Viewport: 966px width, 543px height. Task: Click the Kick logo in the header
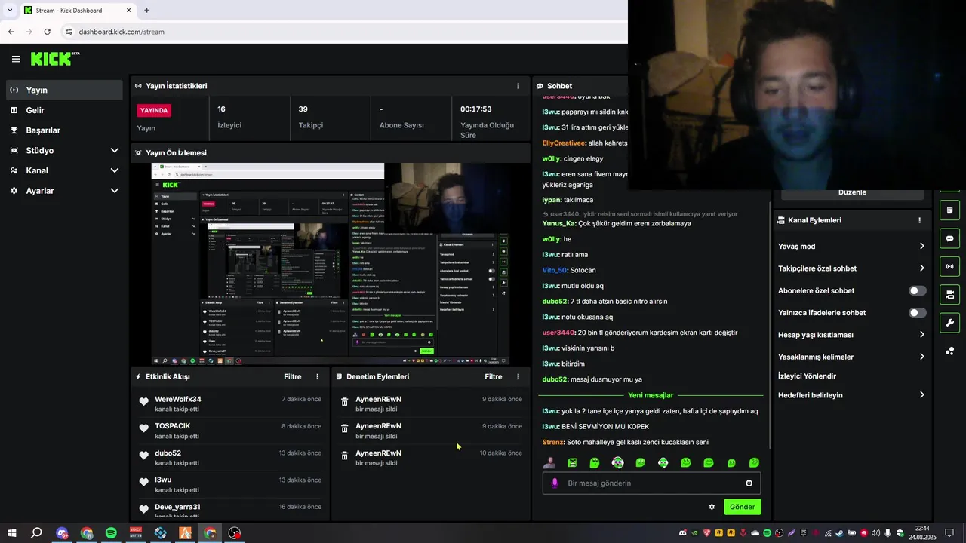click(x=54, y=59)
